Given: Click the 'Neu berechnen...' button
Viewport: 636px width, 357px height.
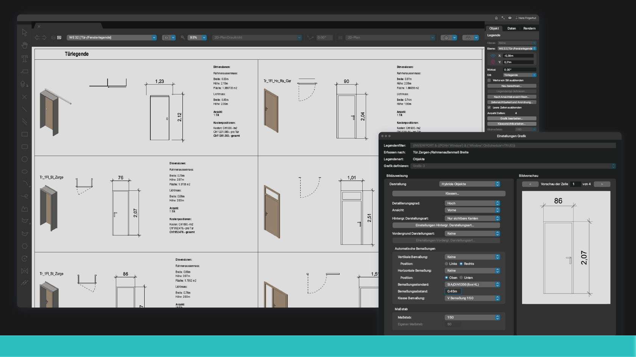Looking at the screenshot, I should click(512, 86).
